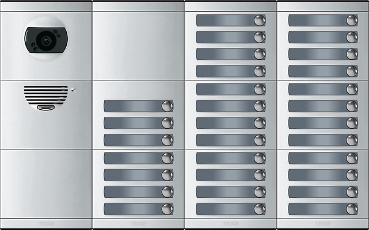Ring the eighth round button in fourth panel

[352, 140]
